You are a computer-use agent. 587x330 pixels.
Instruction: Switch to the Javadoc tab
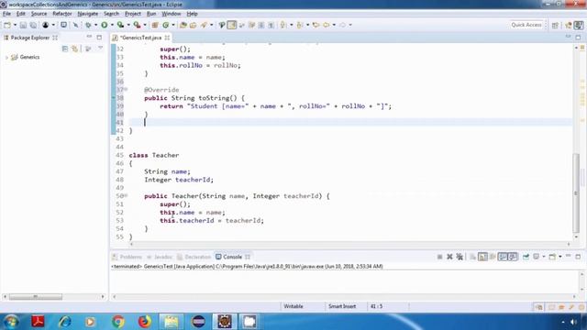click(160, 257)
